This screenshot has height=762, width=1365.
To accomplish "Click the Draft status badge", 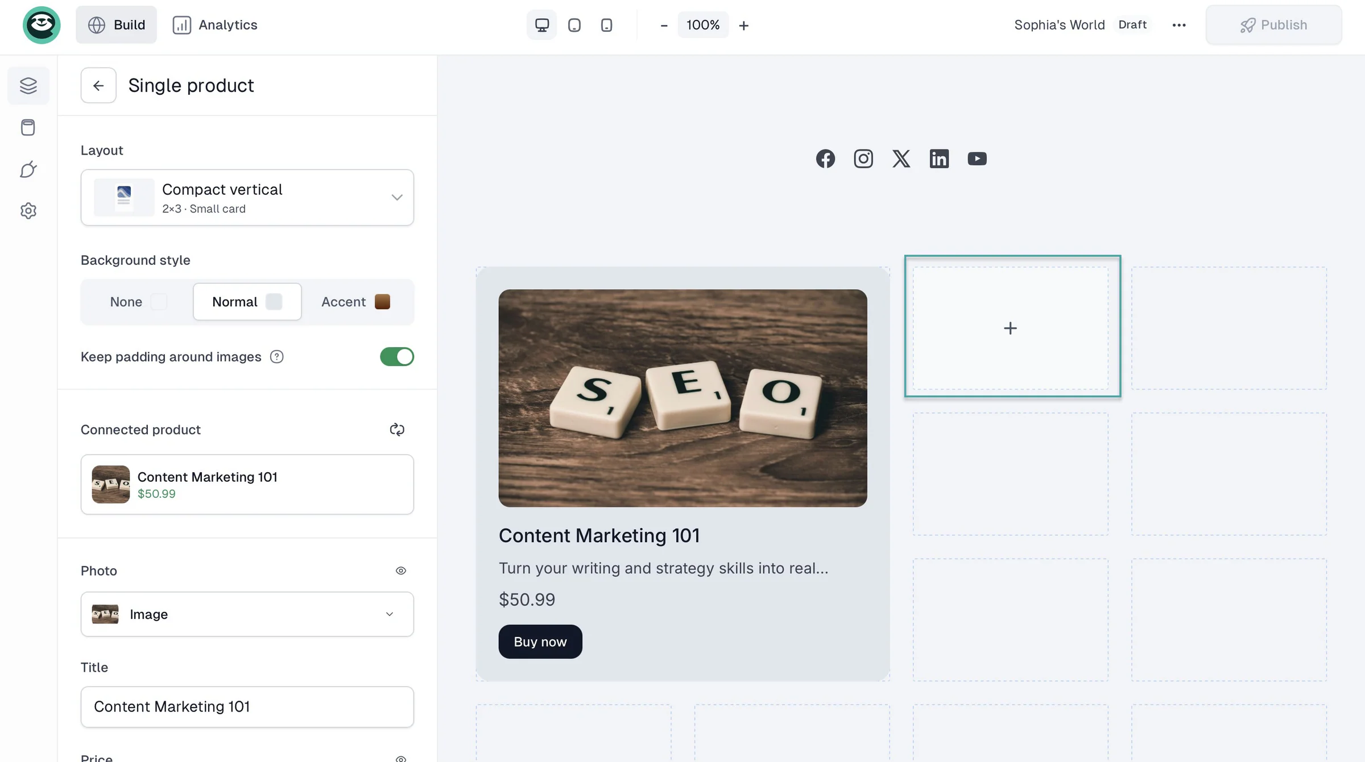I will click(1132, 25).
